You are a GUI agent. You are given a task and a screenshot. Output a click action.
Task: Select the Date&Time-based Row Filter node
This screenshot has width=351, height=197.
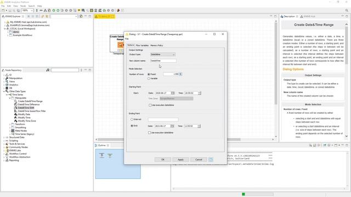(x=32, y=111)
